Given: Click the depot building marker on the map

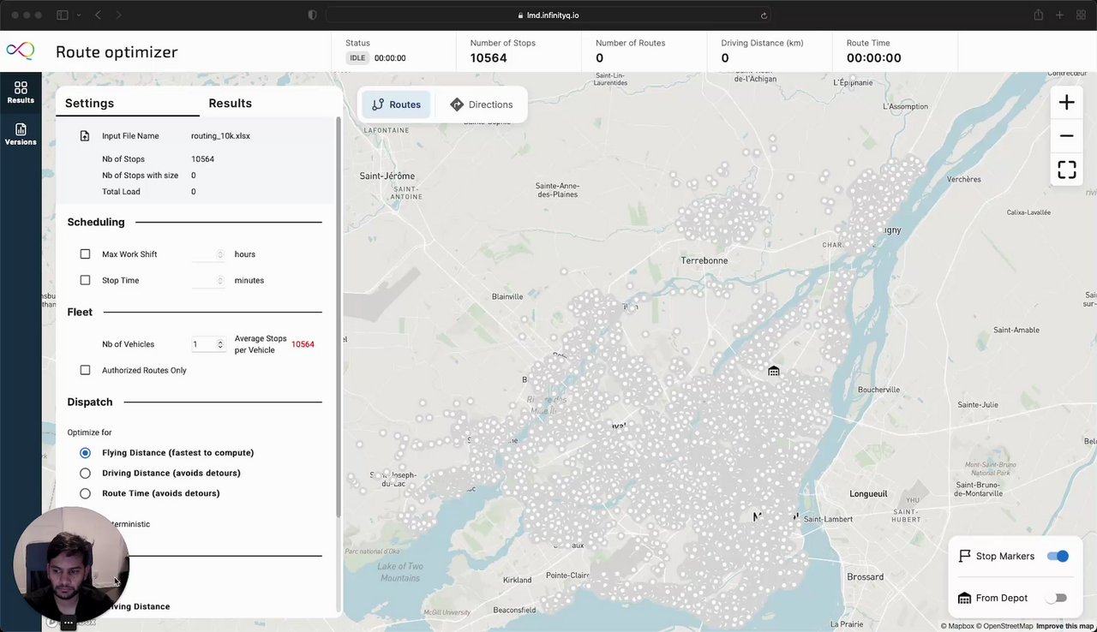Looking at the screenshot, I should point(774,371).
